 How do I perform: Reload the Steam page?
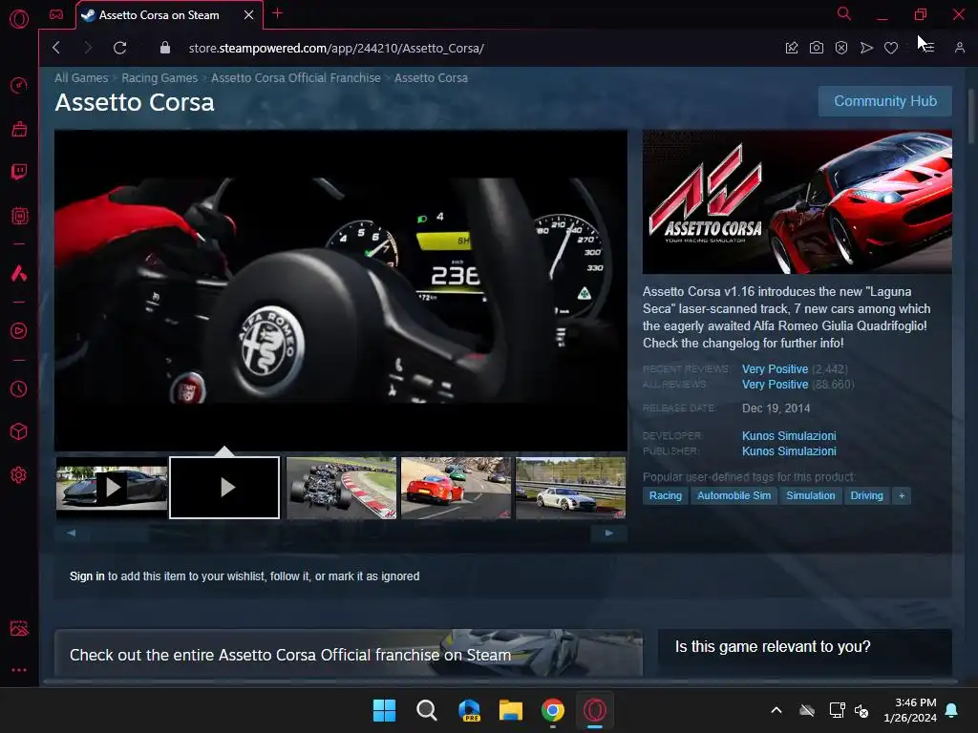pos(119,48)
